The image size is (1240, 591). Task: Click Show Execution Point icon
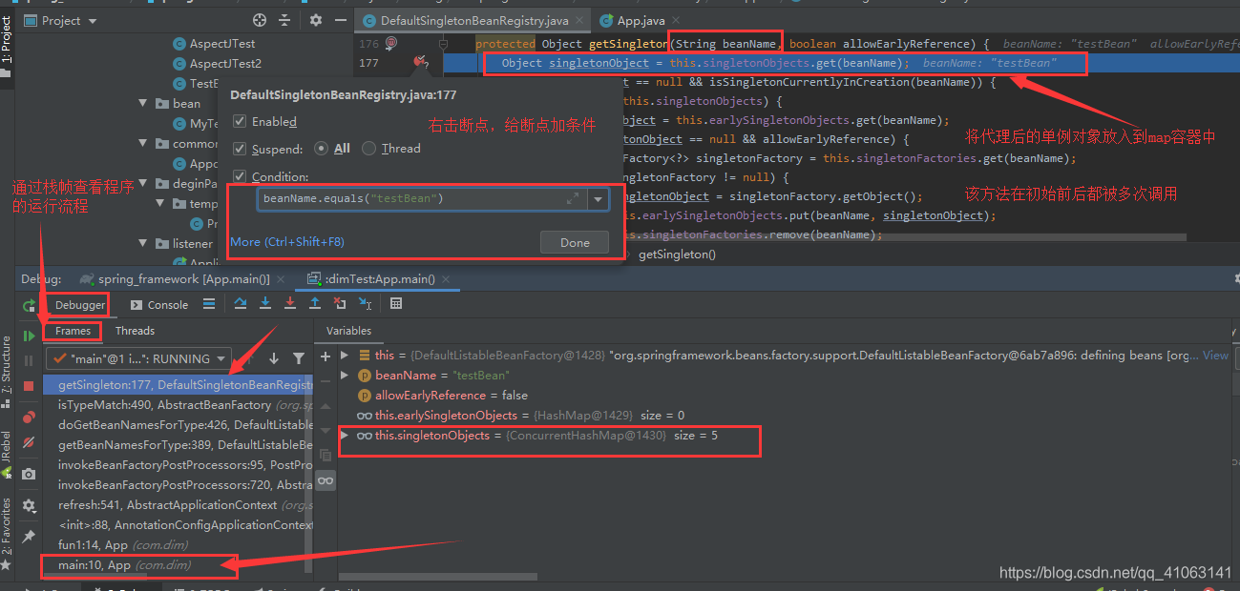tap(209, 304)
